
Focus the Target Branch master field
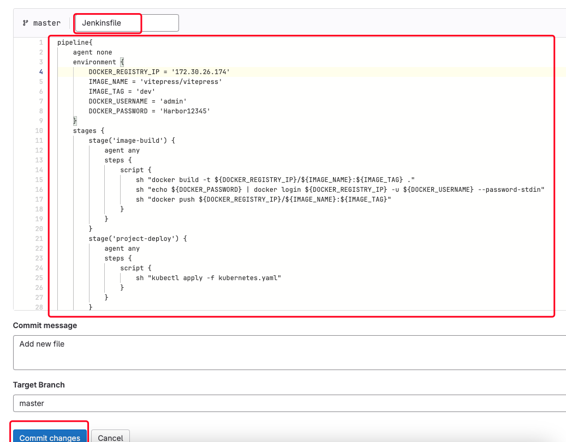pyautogui.click(x=289, y=403)
